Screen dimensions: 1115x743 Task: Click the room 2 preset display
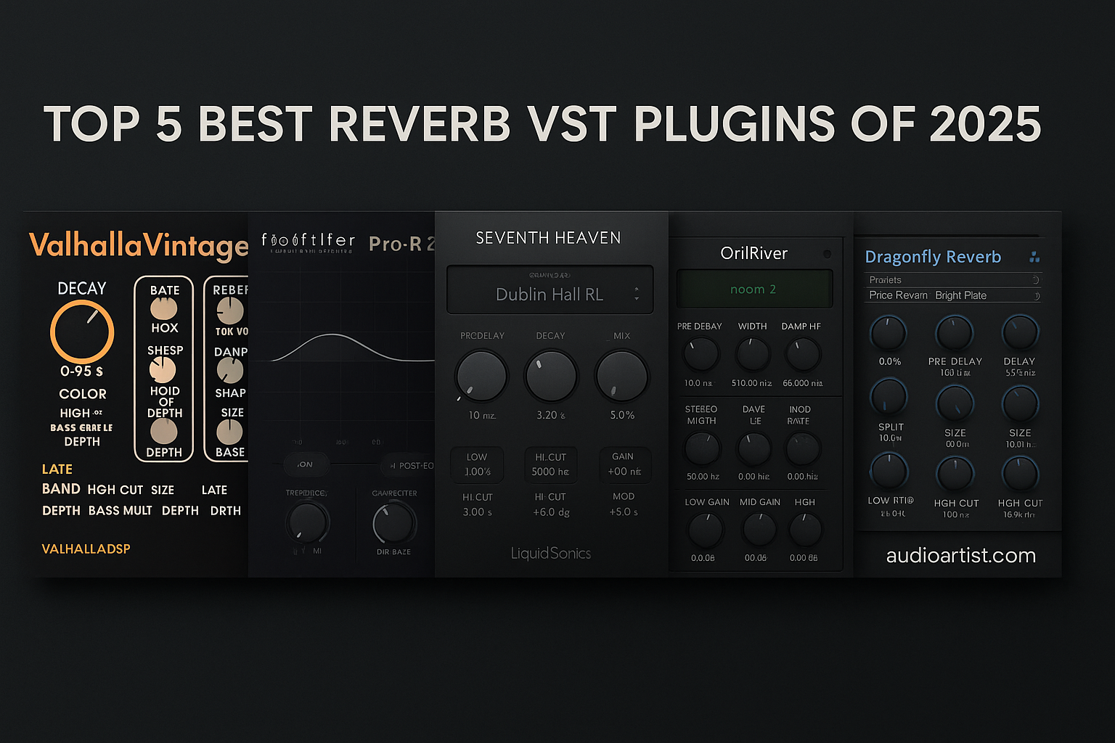(753, 288)
